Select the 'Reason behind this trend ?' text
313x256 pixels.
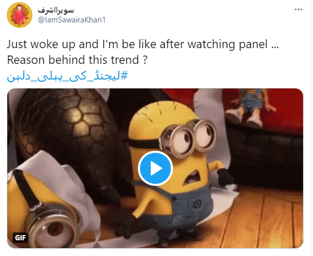(77, 60)
